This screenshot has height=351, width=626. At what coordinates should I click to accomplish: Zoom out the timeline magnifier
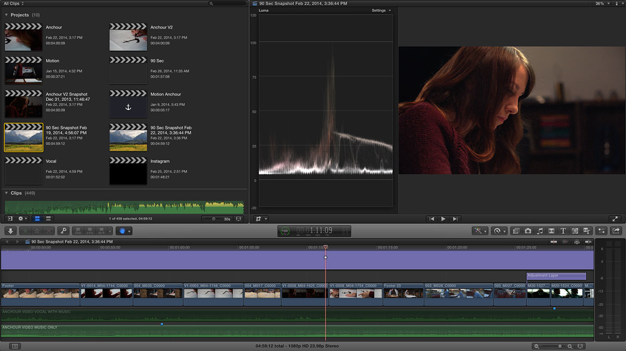[x=536, y=346]
